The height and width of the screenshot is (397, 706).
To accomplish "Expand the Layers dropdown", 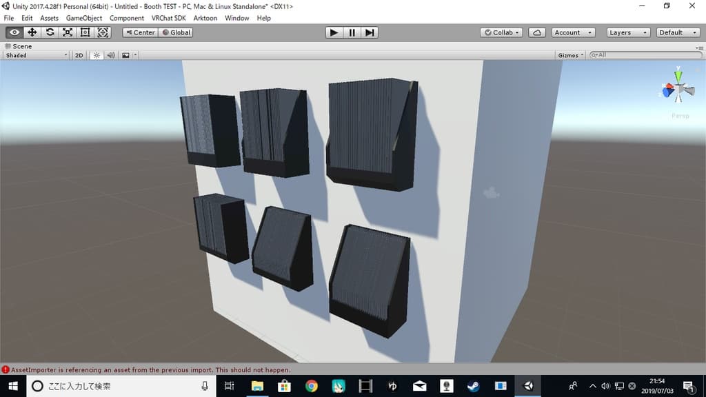I will click(x=628, y=32).
